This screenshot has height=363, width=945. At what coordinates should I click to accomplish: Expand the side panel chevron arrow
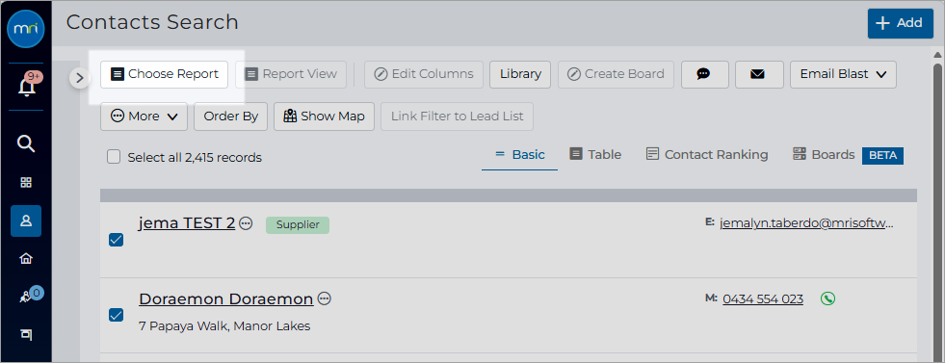(80, 78)
